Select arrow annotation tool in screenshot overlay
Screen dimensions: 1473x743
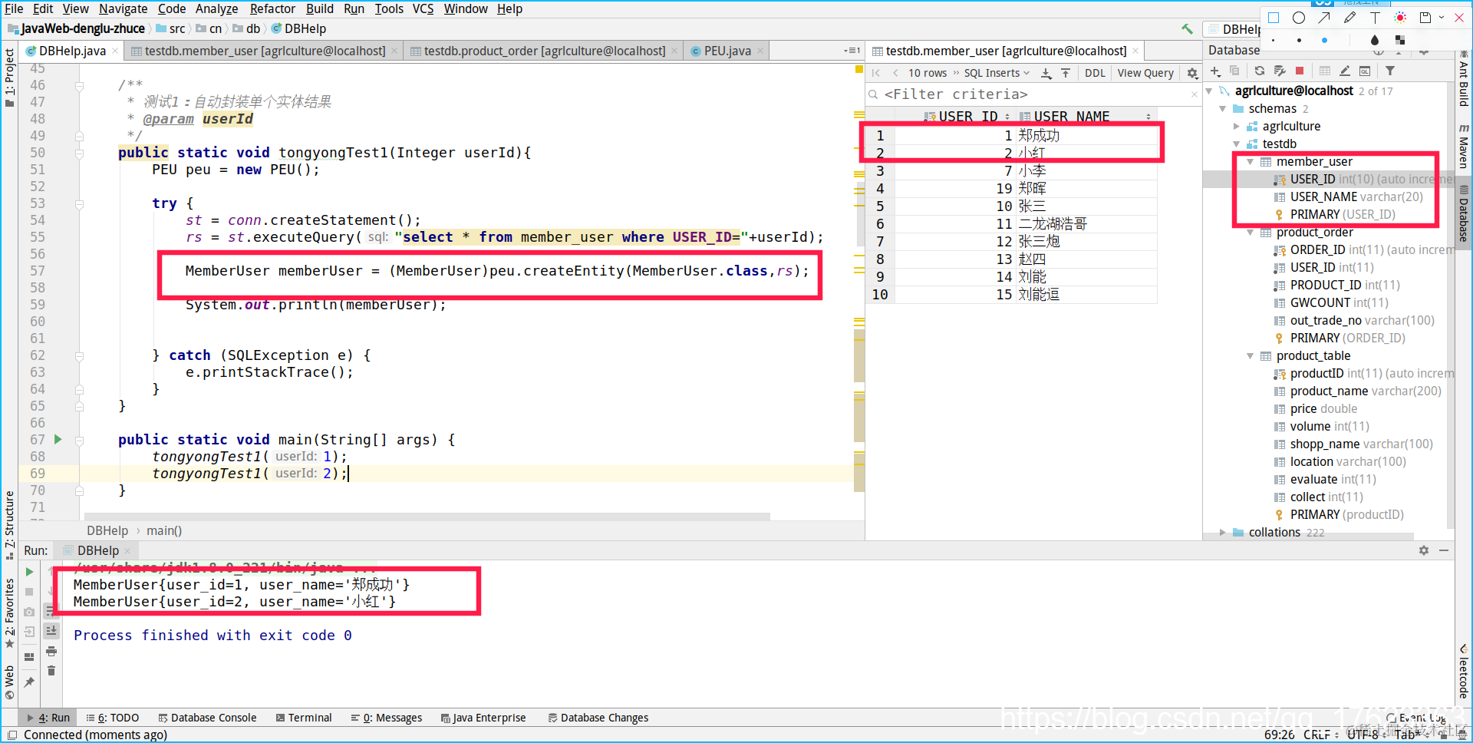pyautogui.click(x=1324, y=18)
